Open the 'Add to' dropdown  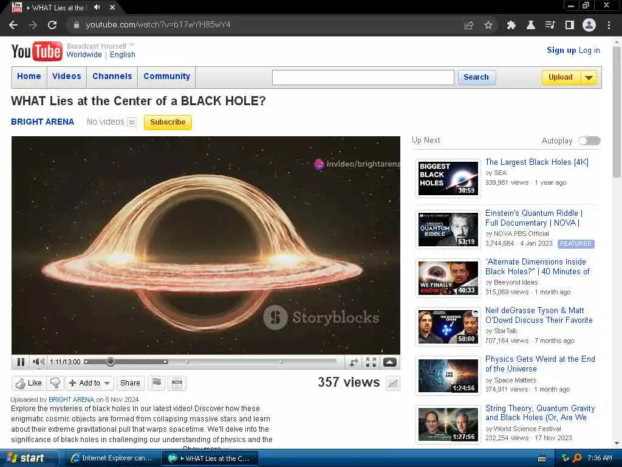pyautogui.click(x=90, y=383)
